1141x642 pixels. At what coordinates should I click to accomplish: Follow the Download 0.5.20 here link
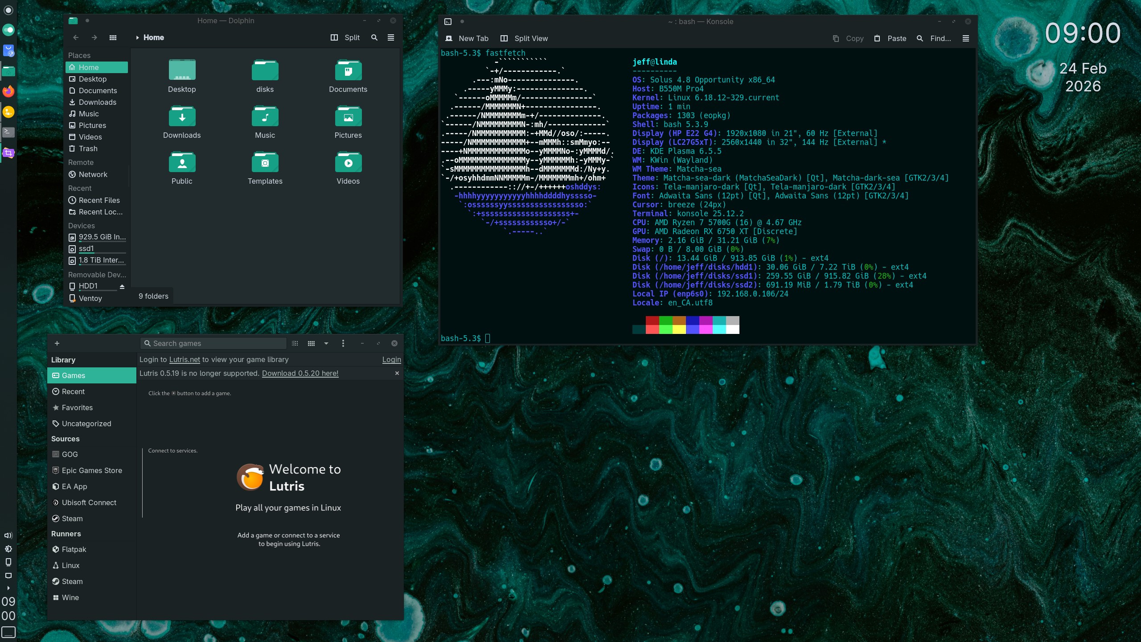coord(300,373)
